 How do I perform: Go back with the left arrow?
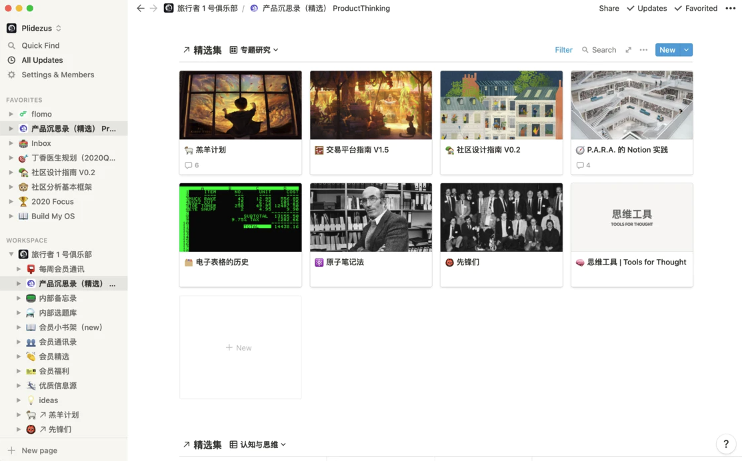[141, 8]
